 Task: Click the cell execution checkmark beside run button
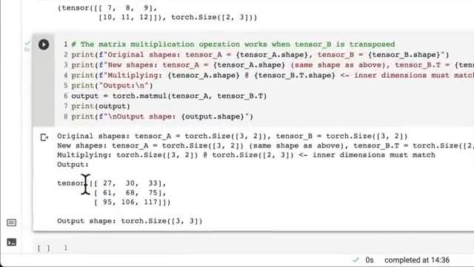(27, 43)
